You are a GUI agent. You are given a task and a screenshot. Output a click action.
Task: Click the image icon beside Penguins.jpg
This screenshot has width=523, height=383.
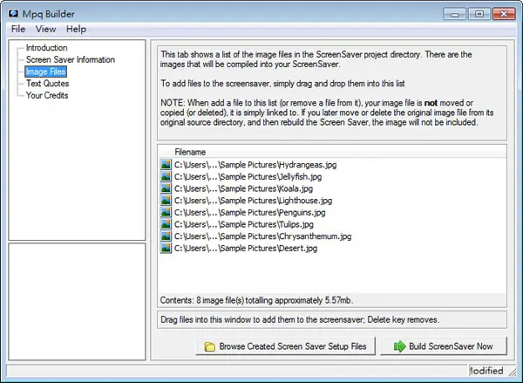pos(166,212)
